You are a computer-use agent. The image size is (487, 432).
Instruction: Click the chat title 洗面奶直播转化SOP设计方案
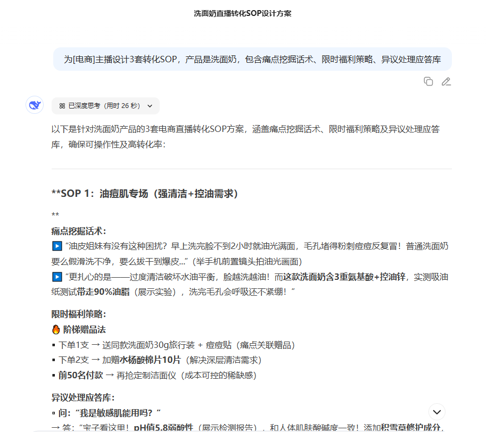243,13
